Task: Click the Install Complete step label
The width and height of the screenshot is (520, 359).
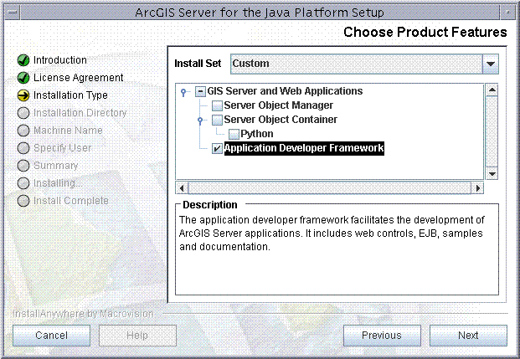Action: click(x=71, y=201)
